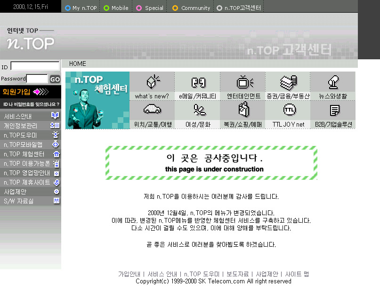Click the B2B/기업솔루션 label

pos(333,124)
